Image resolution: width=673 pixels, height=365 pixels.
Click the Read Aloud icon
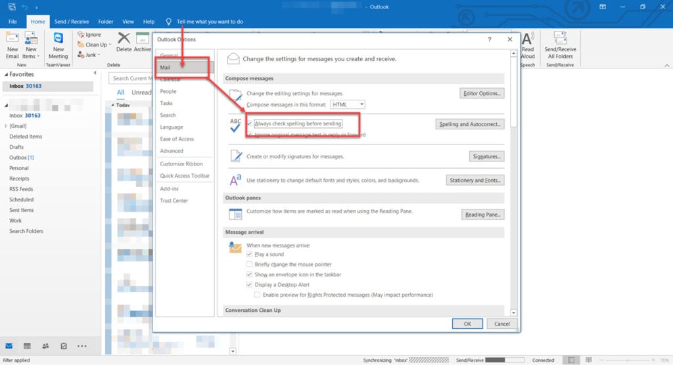tap(528, 39)
